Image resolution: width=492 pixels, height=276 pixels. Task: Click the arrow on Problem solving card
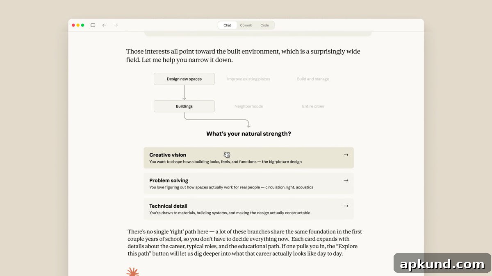pos(346,180)
